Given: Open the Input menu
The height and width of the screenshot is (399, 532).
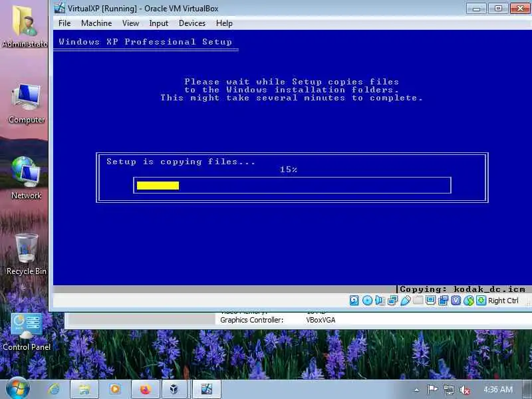Looking at the screenshot, I should tap(158, 23).
